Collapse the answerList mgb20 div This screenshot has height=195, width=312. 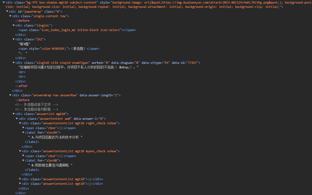(14, 114)
